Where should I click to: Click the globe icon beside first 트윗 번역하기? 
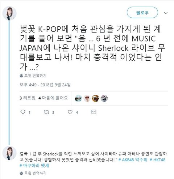21,76
